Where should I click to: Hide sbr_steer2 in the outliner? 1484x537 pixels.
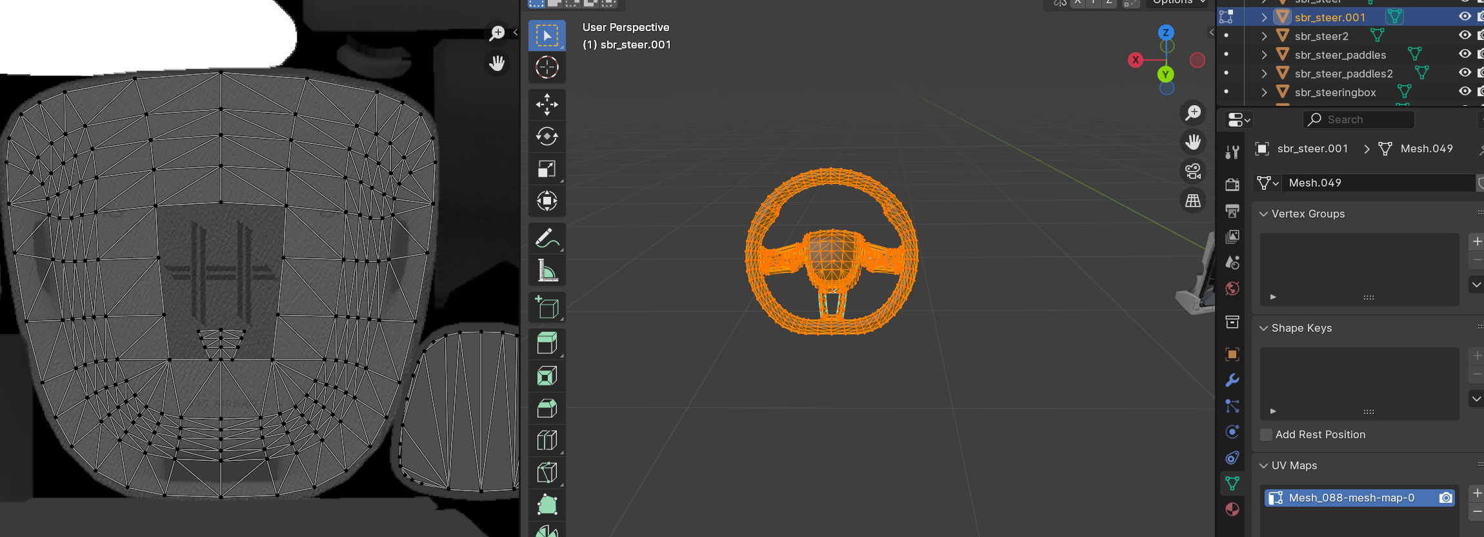tap(1465, 35)
